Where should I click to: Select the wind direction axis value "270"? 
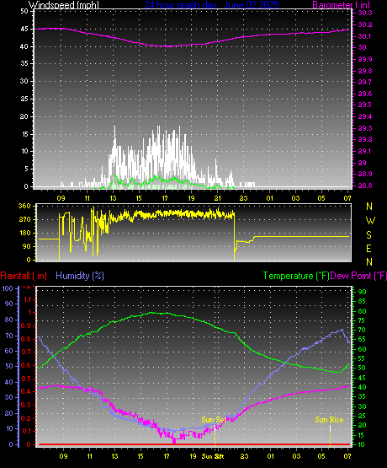click(x=24, y=219)
